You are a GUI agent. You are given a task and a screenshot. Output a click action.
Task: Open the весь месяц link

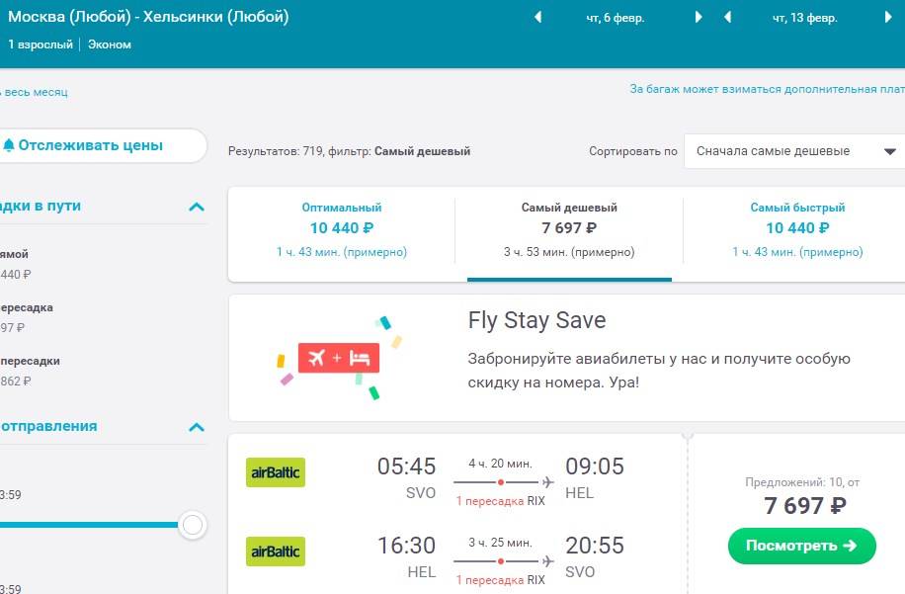point(34,92)
